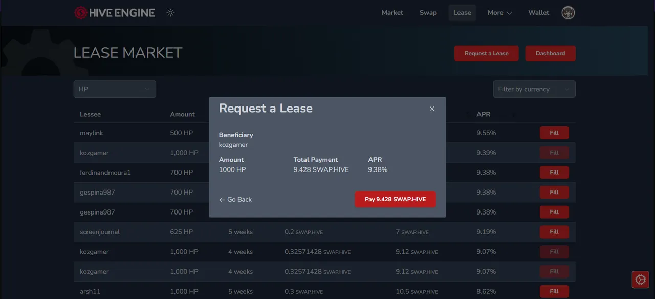Screen dimensions: 655x299
Task: Click the ferdinandmoura1 lessee name
Action: pyautogui.click(x=105, y=173)
